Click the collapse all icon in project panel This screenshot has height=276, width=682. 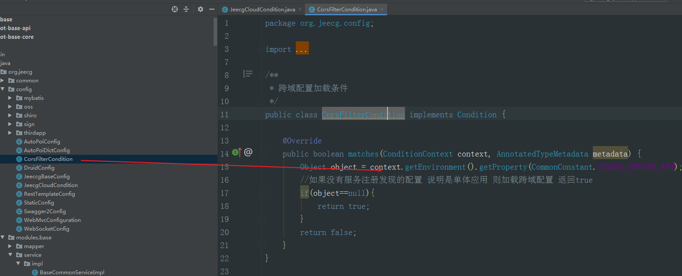(186, 9)
